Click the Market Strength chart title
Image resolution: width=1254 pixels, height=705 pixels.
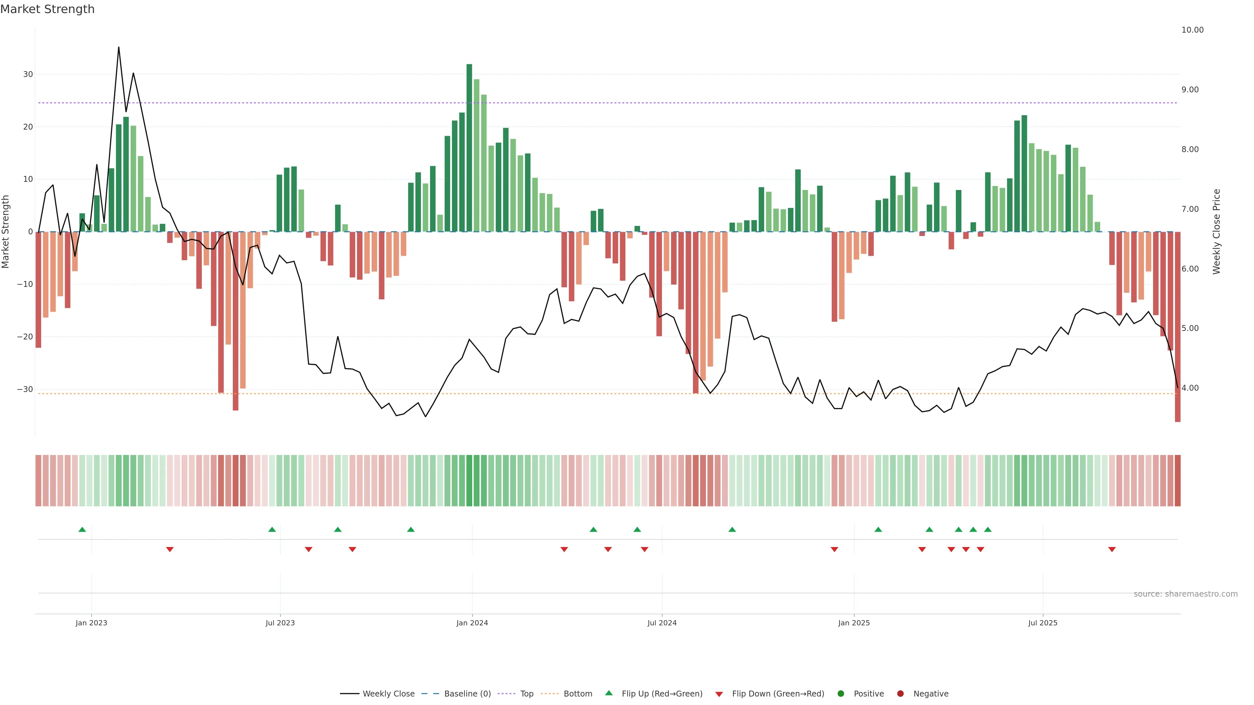47,9
